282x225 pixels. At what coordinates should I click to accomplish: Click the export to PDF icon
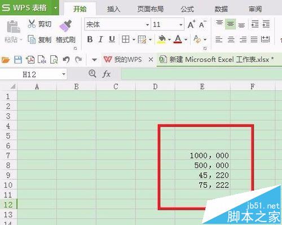click(30, 60)
